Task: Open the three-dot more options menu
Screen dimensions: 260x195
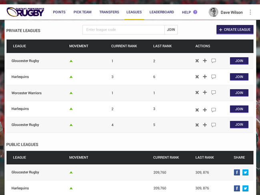Action: [x=250, y=12]
